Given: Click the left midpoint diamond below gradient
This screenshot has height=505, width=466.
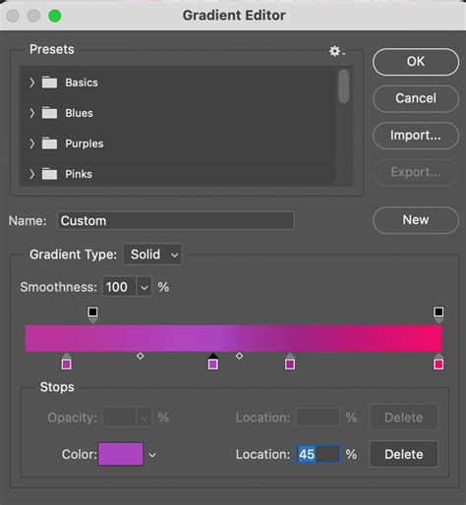Looking at the screenshot, I should point(141,356).
